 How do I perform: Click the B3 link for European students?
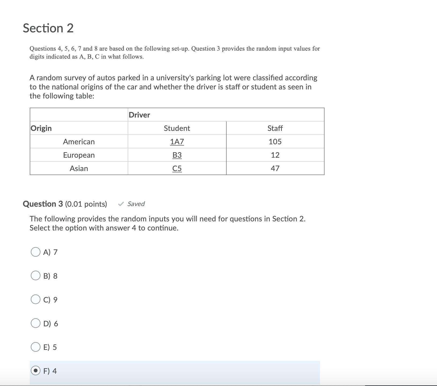[x=177, y=155]
